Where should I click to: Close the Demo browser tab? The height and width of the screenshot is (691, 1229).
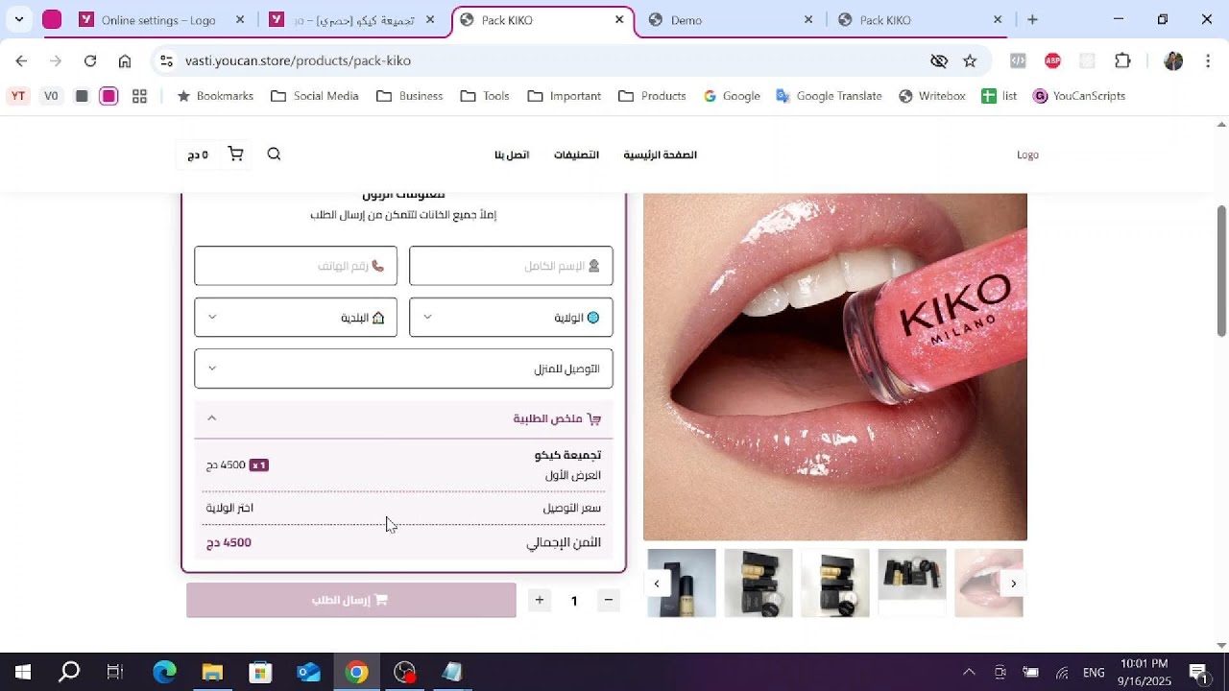click(x=808, y=19)
